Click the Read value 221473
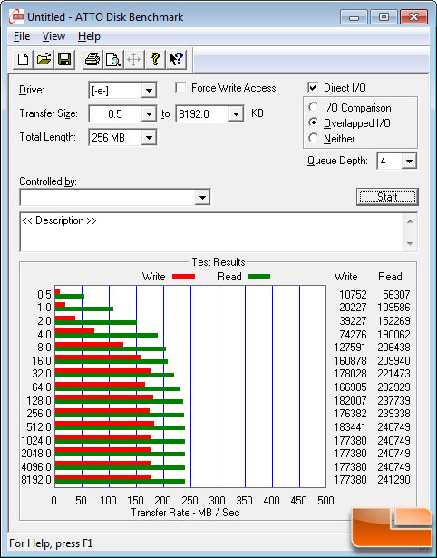The height and width of the screenshot is (558, 437). click(x=393, y=373)
